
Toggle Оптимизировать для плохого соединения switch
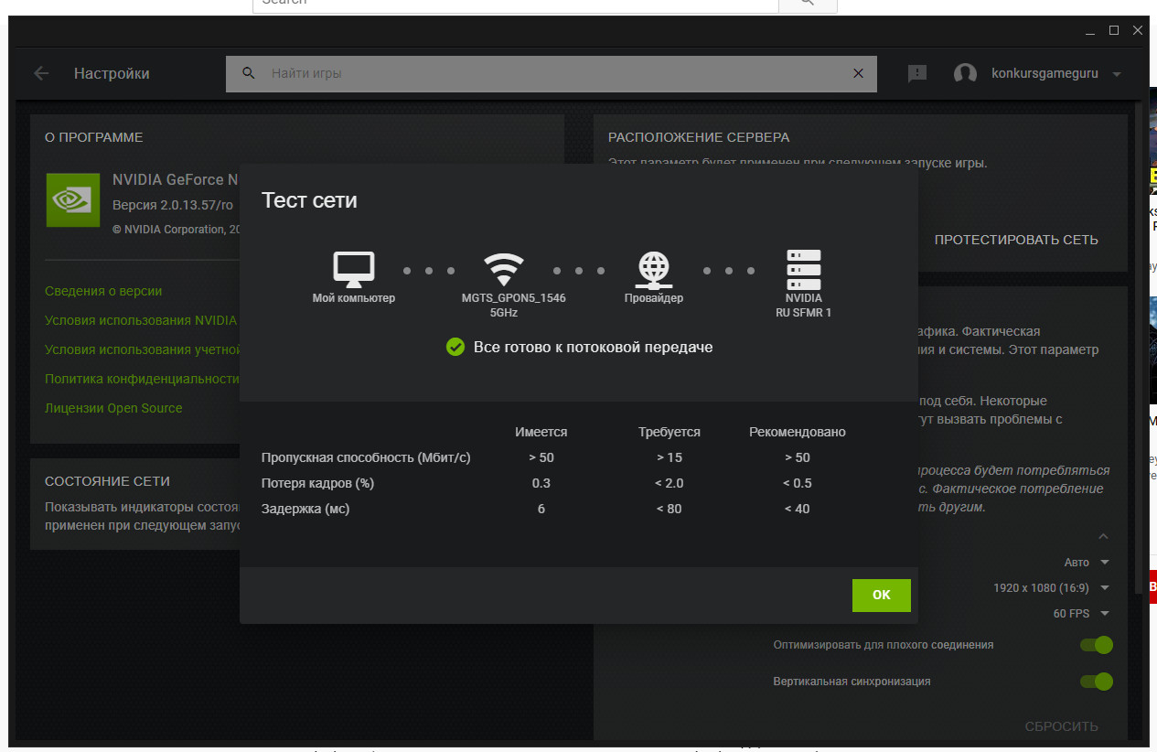click(1097, 645)
